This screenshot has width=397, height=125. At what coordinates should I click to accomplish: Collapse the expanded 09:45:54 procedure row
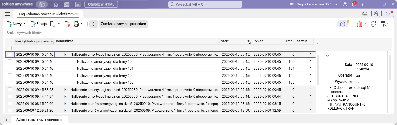point(66,54)
